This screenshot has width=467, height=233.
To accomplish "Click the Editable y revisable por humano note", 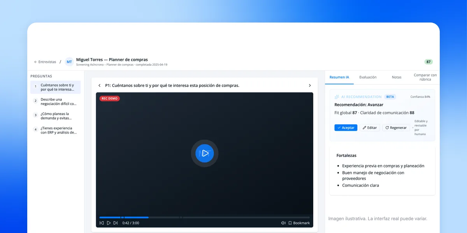I will pos(421,128).
